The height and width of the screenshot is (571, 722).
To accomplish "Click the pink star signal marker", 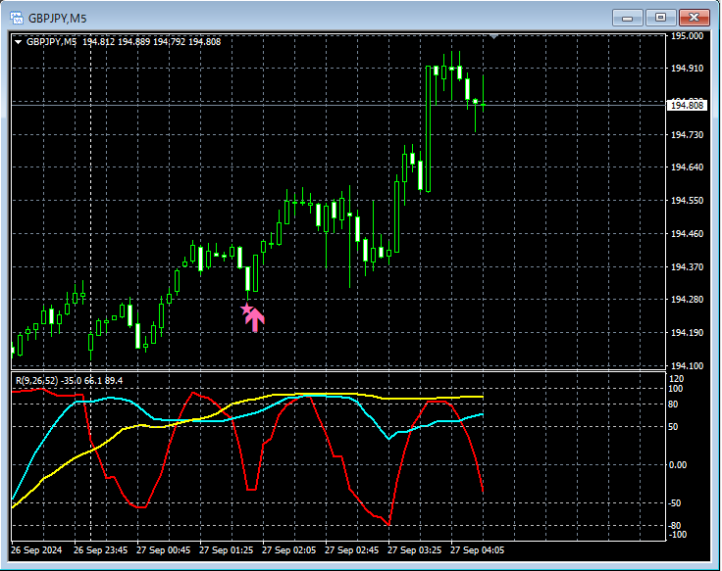I will pyautogui.click(x=247, y=309).
